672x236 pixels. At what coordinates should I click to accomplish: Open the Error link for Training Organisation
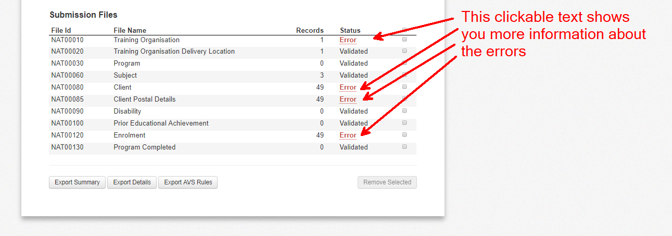[348, 40]
